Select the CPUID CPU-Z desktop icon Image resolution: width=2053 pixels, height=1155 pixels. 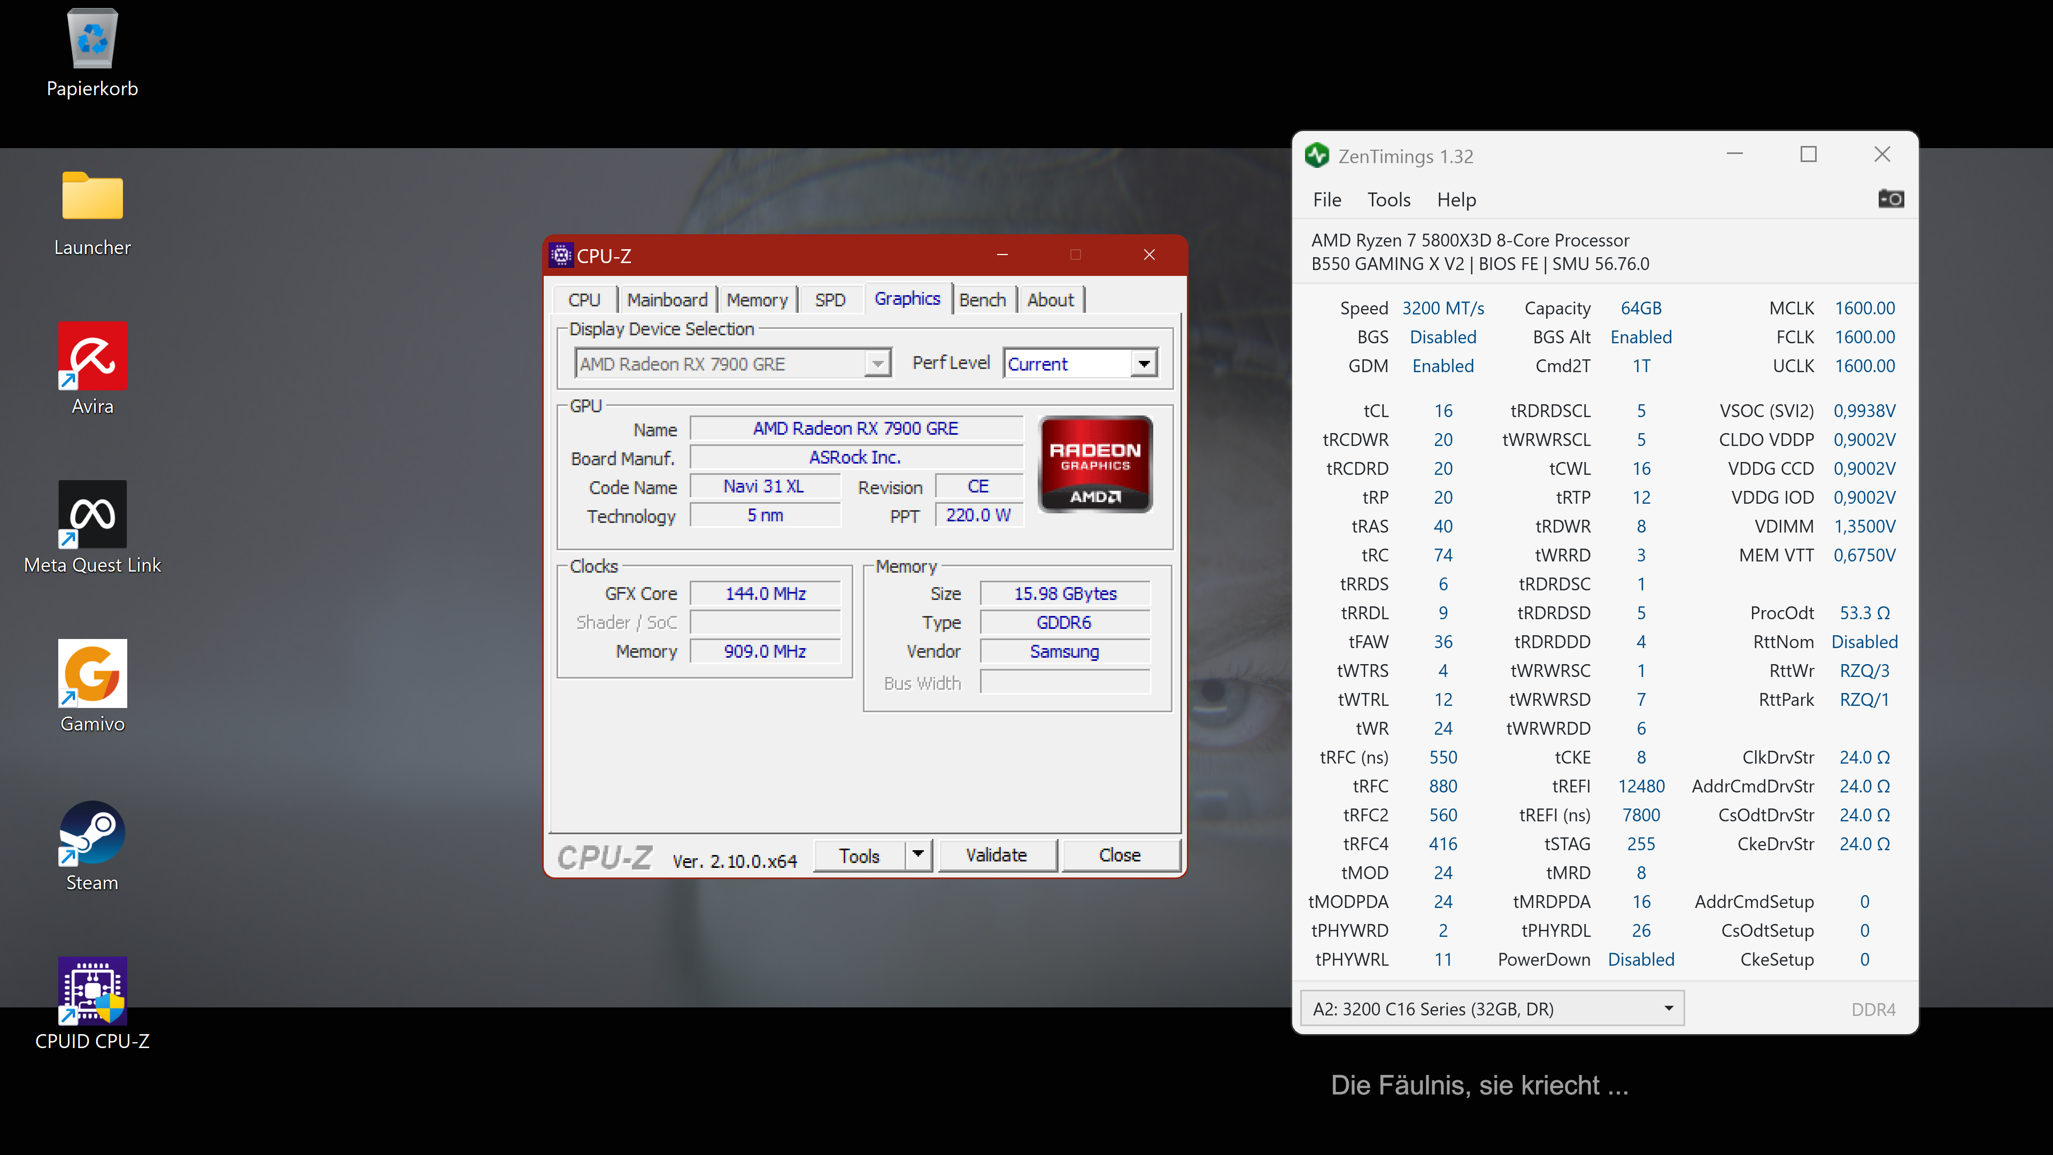[x=92, y=991]
